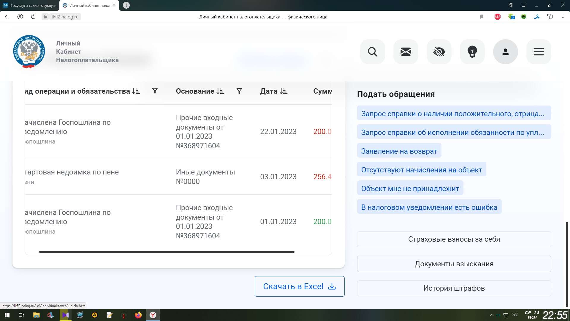Switch to the Госуслуги browser tab

coord(30,5)
